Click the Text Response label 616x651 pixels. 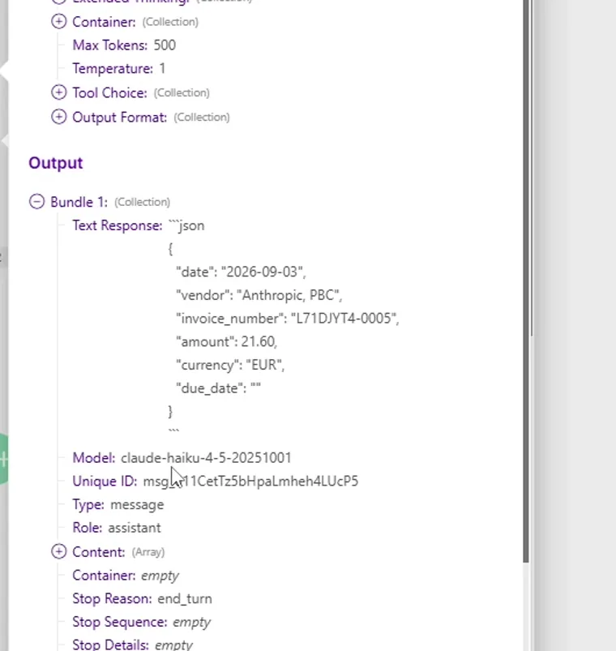point(118,225)
